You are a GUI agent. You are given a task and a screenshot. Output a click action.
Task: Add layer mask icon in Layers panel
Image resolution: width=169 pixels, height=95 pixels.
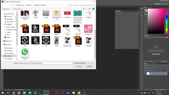pos(156,90)
